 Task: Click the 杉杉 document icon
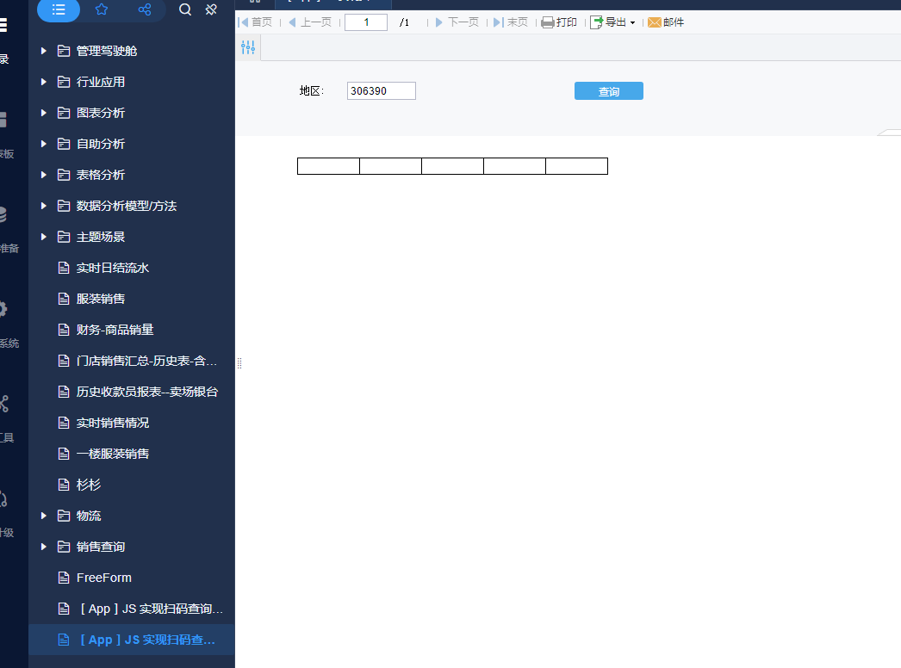pos(64,486)
